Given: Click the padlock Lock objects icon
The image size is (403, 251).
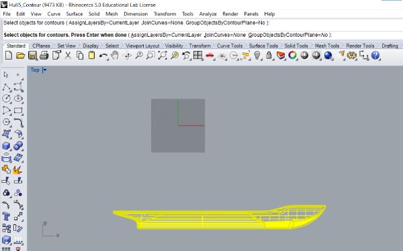Looking at the screenshot, I should click(x=269, y=56).
